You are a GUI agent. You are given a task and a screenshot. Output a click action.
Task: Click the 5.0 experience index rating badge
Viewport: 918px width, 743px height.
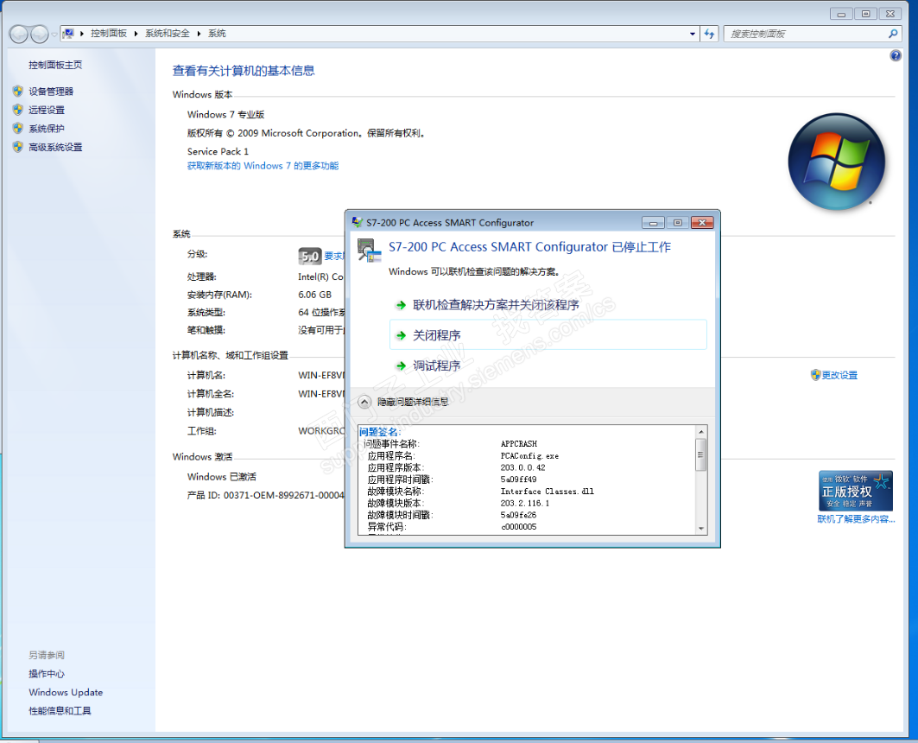pyautogui.click(x=310, y=256)
